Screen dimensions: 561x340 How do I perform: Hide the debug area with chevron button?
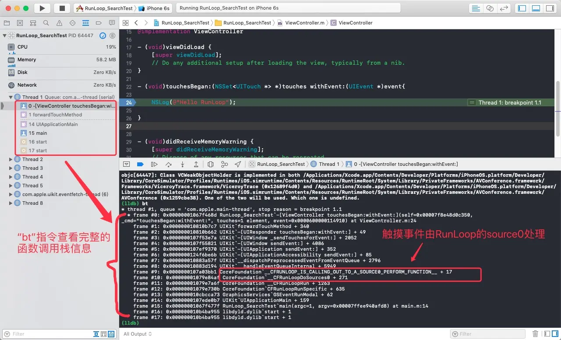tap(126, 164)
